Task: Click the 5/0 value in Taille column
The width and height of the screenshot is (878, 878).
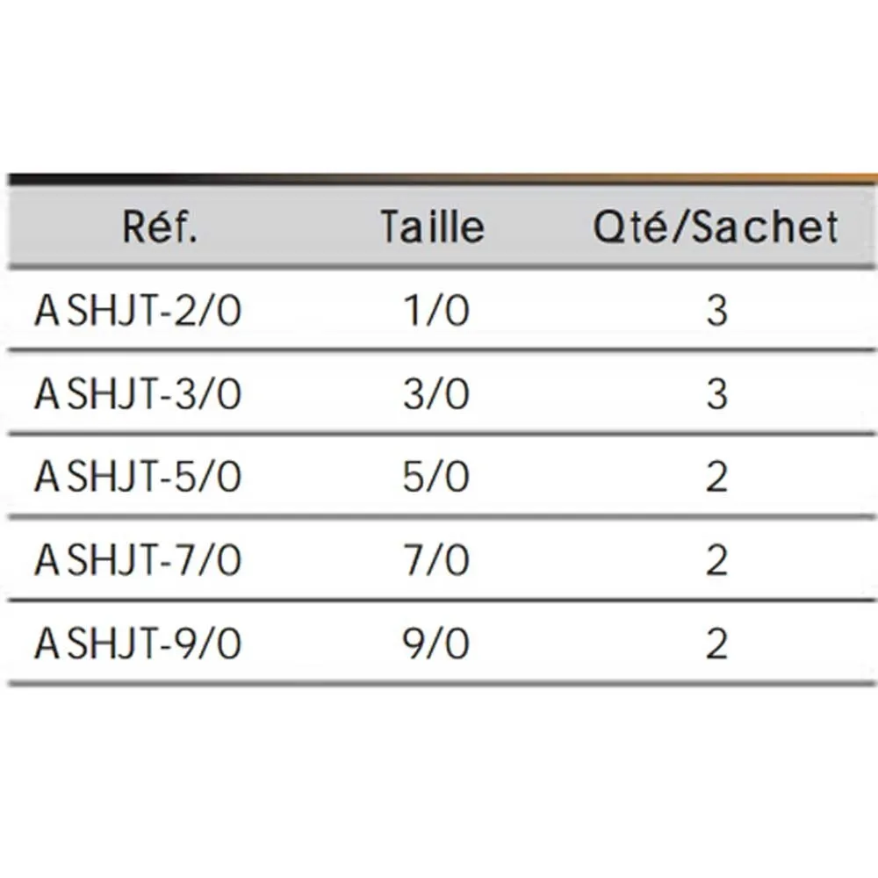Action: [436, 479]
